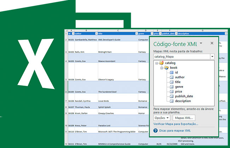Select the title element in XML tree
The height and width of the screenshot is (148, 230).
click(x=178, y=82)
